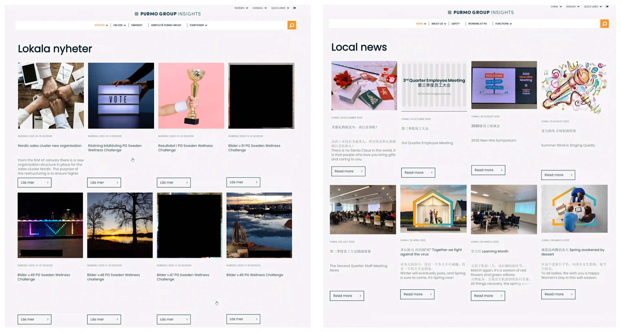Click Läs mer under Bilder v.47 article

[174, 319]
